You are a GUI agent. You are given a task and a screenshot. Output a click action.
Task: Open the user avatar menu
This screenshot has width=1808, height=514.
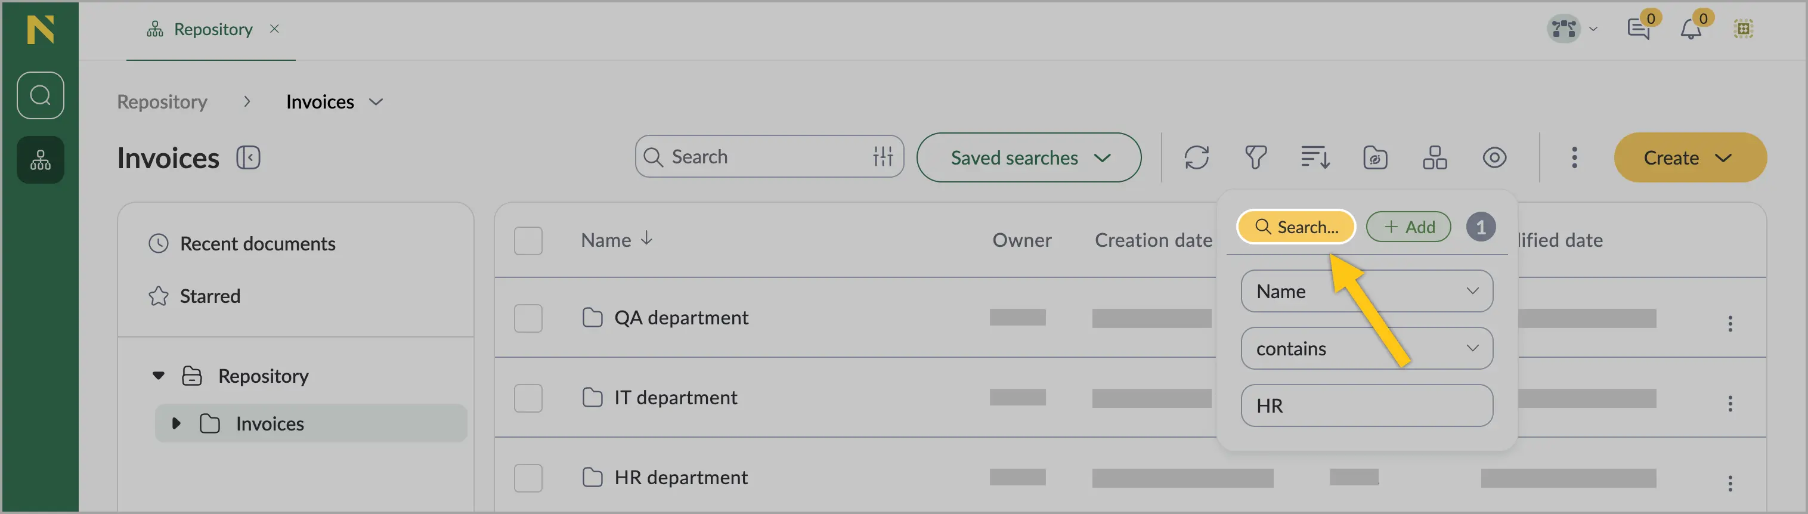coord(1572,29)
